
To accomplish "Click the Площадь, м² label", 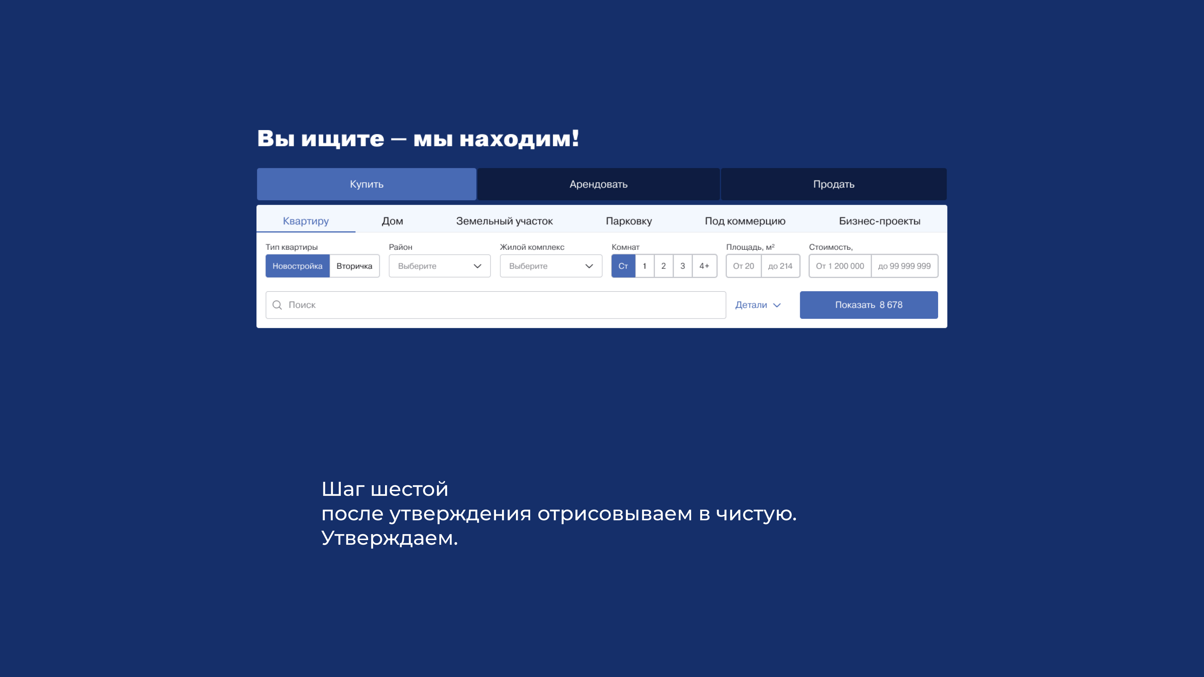I will tap(750, 247).
